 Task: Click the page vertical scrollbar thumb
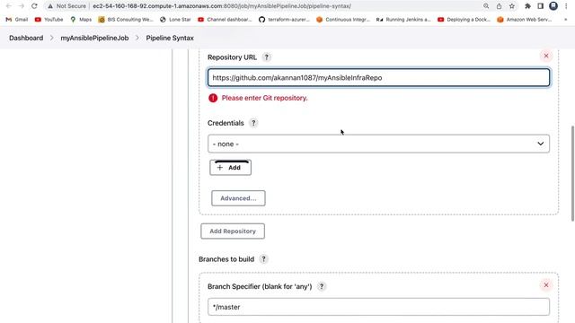[572, 173]
